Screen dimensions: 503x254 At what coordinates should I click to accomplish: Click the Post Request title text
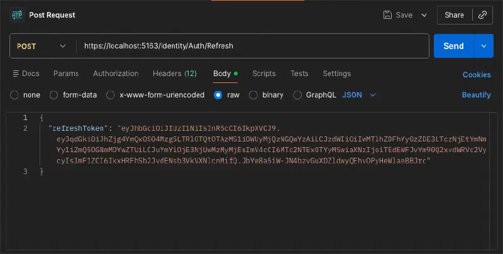[52, 15]
